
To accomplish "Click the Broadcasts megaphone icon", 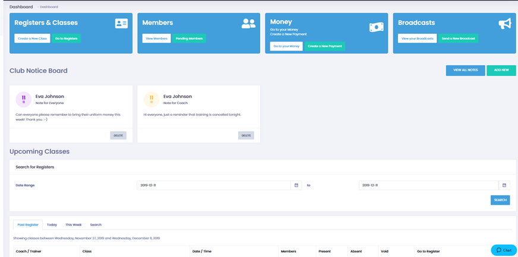I will coord(504,24).
